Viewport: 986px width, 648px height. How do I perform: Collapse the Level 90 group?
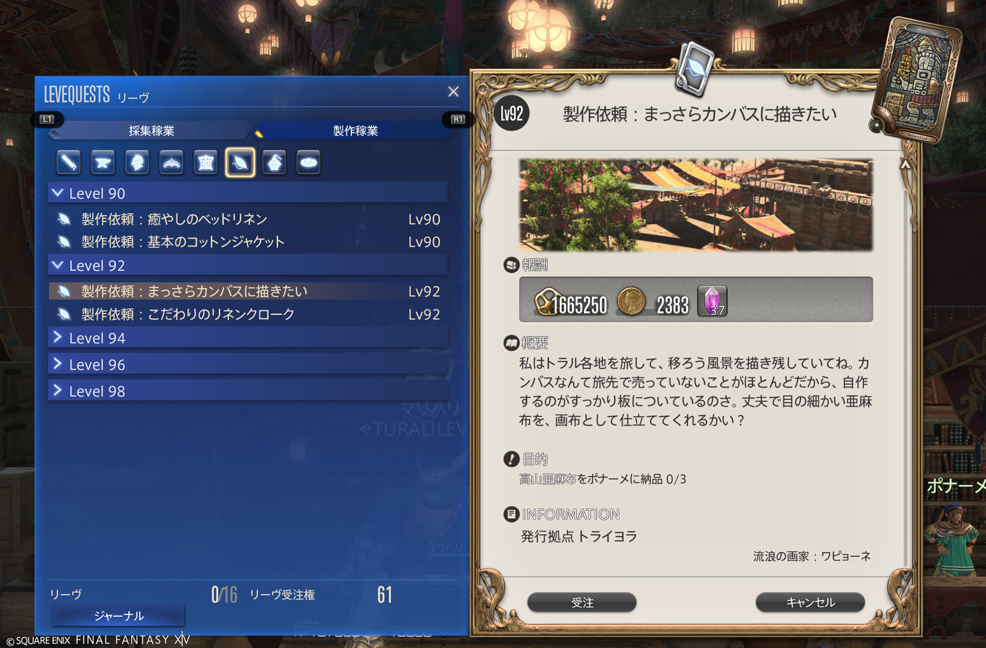tap(248, 193)
